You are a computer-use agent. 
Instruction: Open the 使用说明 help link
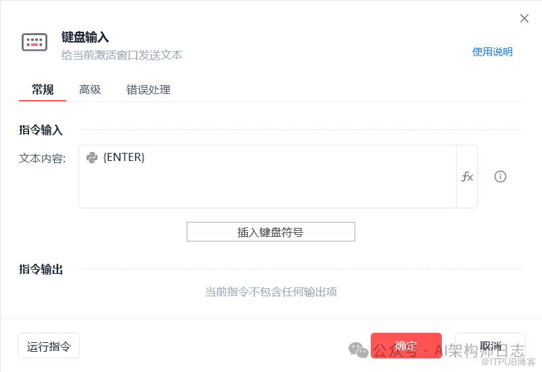click(492, 52)
